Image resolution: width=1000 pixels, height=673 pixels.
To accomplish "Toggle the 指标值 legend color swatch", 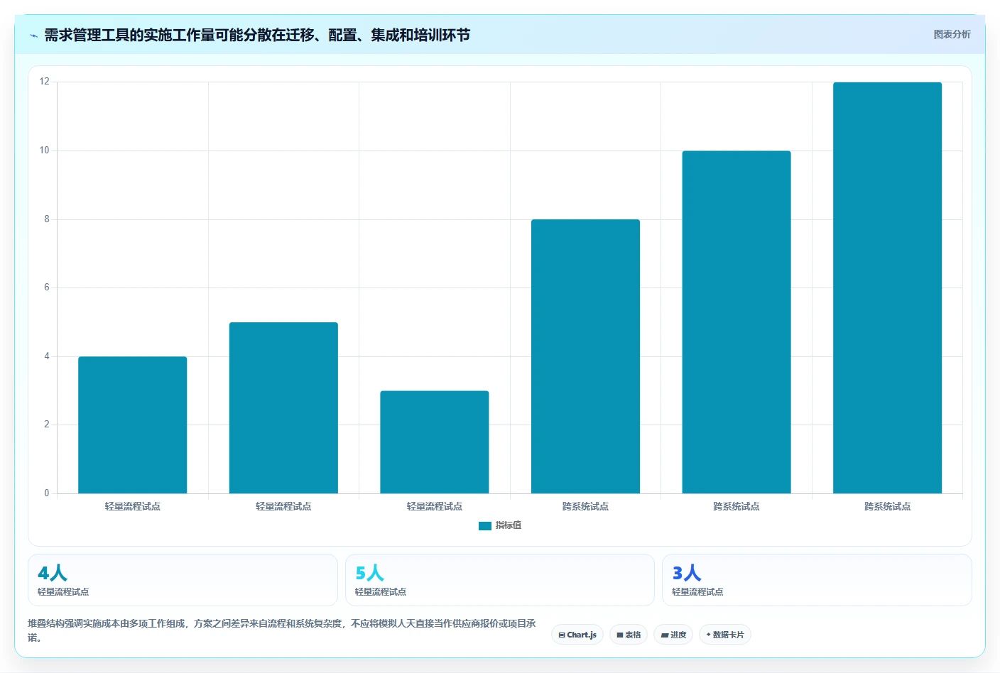I will point(485,526).
